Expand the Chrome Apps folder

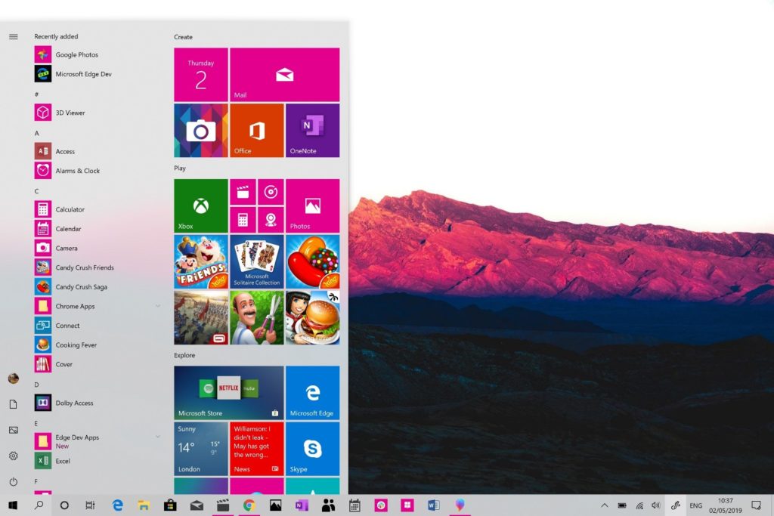tap(158, 306)
